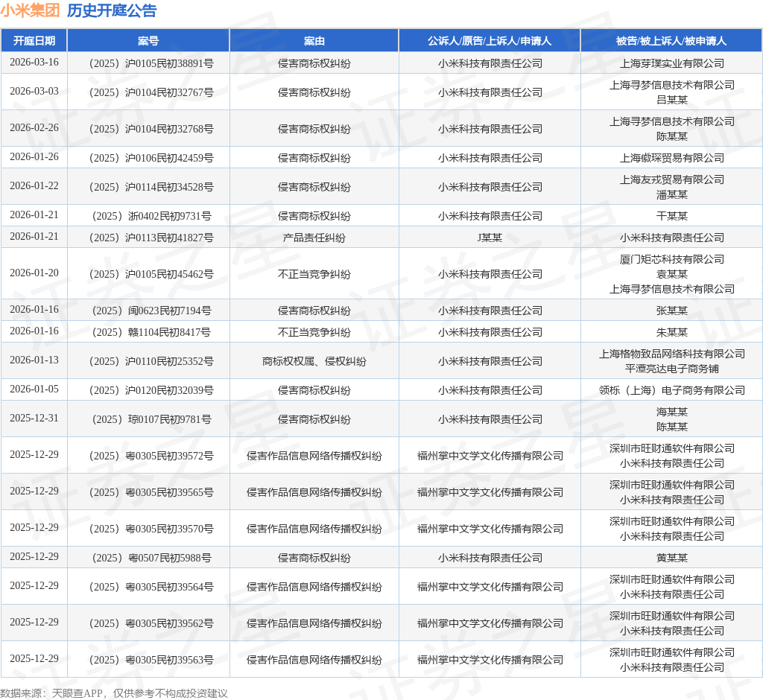Click defendant 厦门矩芯科技有限公司
Image resolution: width=763 pixels, height=700 pixels.
tap(671, 259)
